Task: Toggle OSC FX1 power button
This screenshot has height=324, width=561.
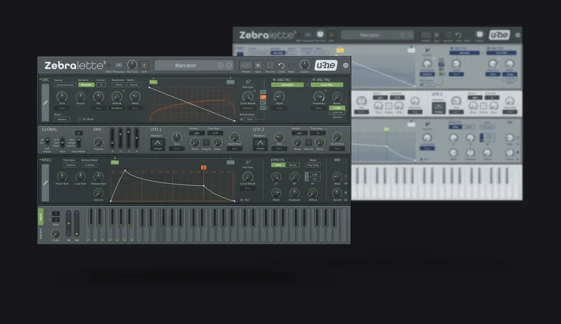Action: click(274, 80)
